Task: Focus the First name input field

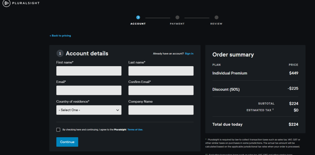Action: point(89,71)
